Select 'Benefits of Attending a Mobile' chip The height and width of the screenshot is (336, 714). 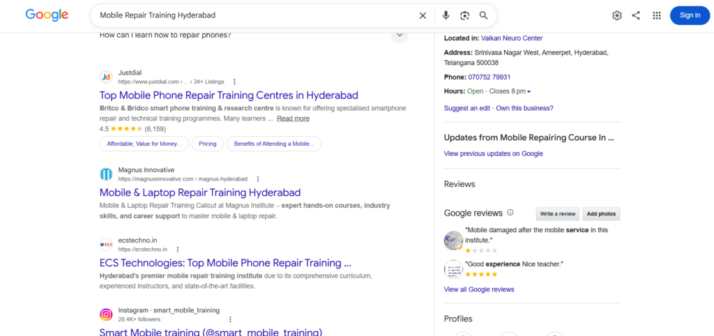pos(273,144)
